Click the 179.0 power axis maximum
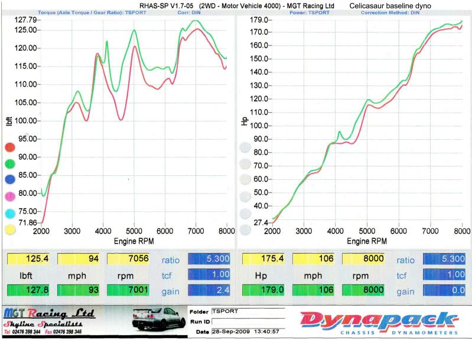The image size is (472, 341). click(x=259, y=20)
